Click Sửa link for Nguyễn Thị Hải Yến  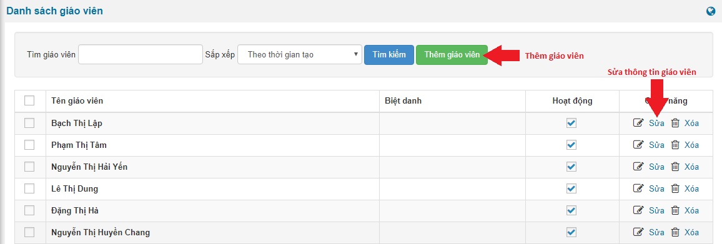click(656, 167)
